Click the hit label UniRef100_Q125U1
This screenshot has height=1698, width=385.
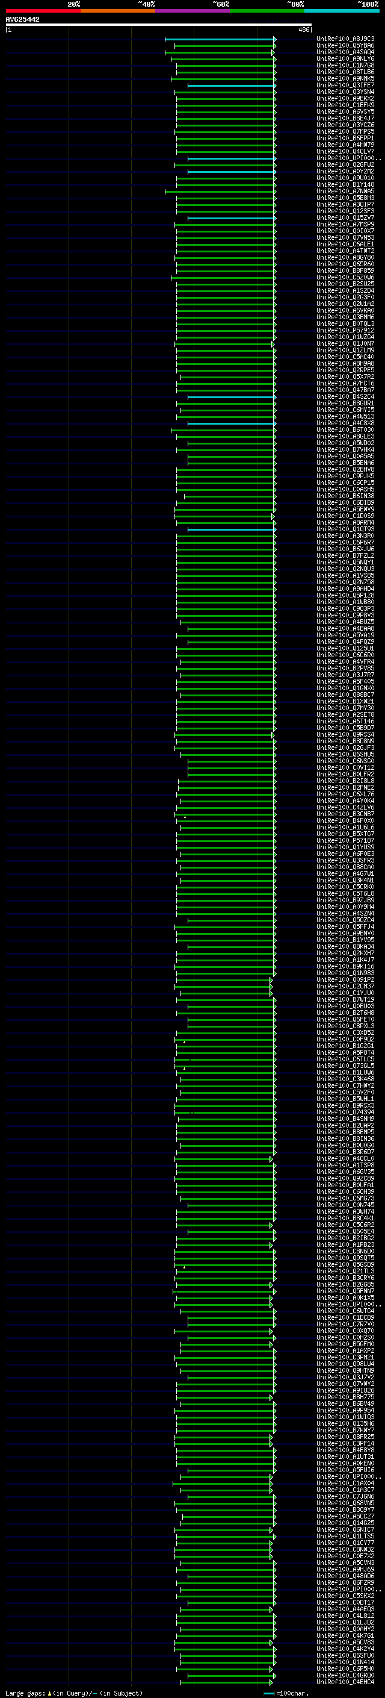(x=345, y=648)
